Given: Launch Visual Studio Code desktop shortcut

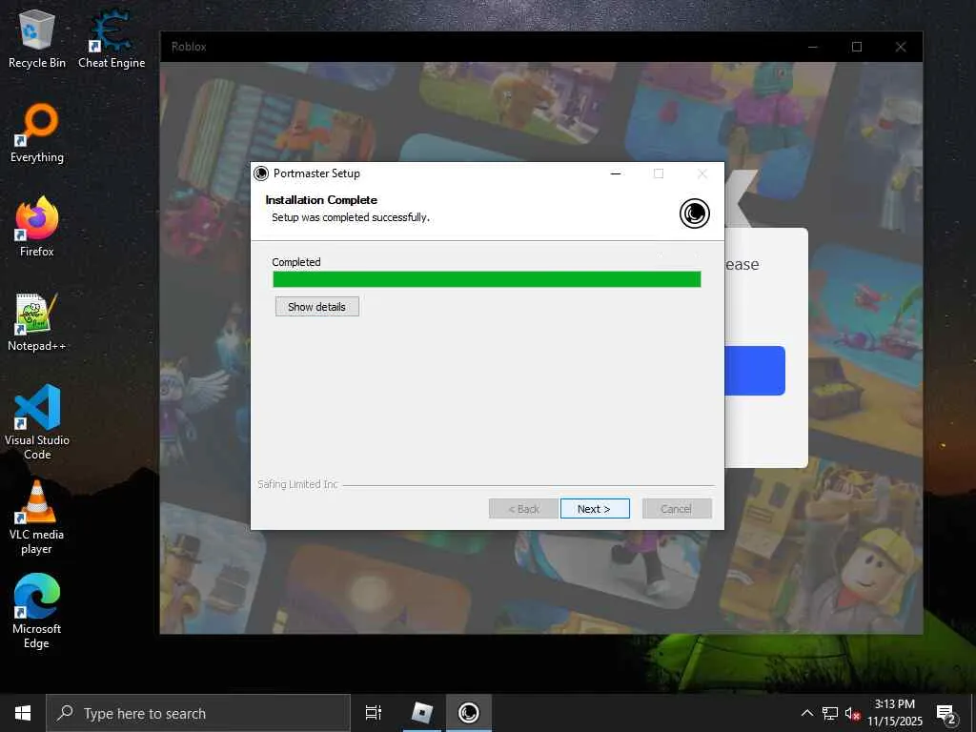Looking at the screenshot, I should click(37, 422).
